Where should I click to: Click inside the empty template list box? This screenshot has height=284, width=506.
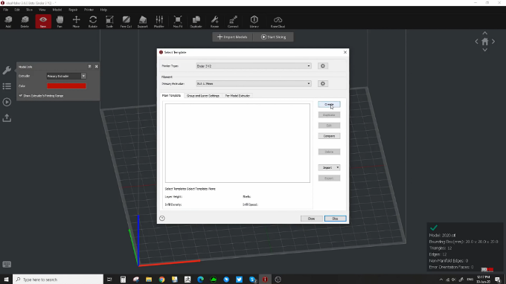tap(237, 143)
